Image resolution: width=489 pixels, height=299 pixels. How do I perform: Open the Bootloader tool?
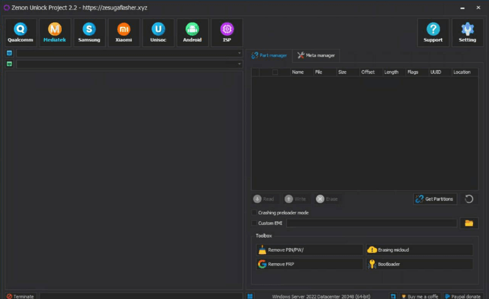pos(419,264)
